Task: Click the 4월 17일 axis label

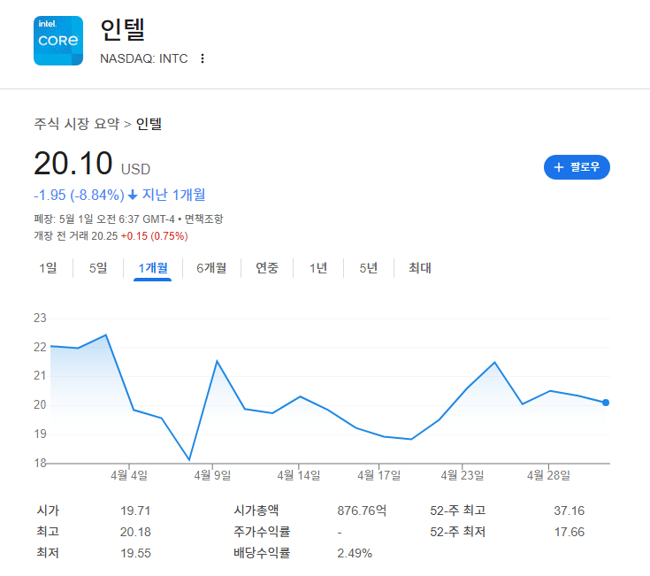Action: (x=379, y=475)
